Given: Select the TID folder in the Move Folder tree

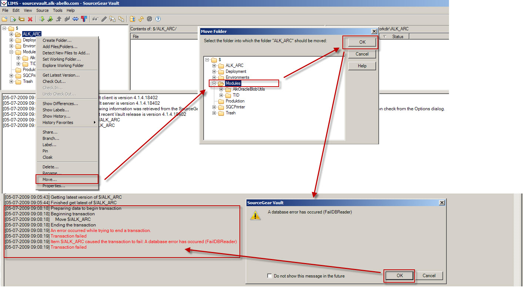Looking at the screenshot, I should click(236, 95).
